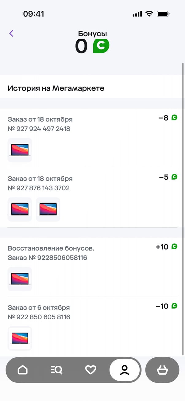
Task: Open favorites heart tab
Action: pos(91,370)
